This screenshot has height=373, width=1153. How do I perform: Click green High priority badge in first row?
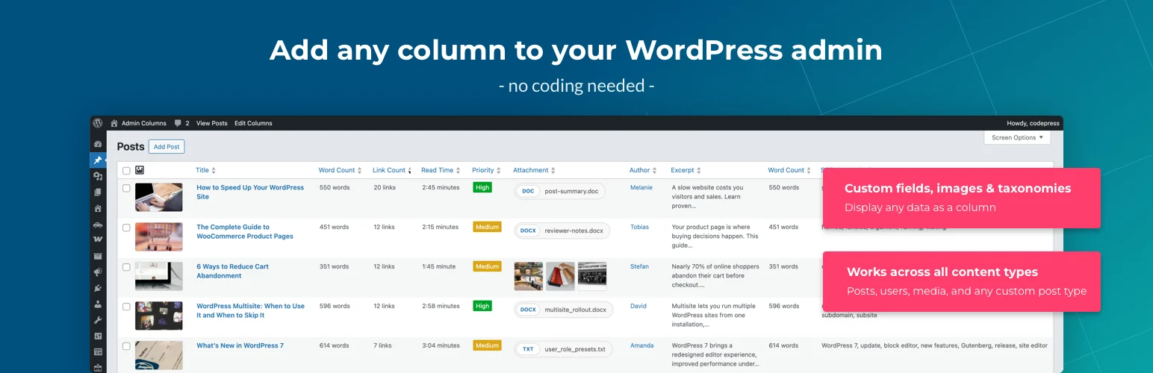482,187
